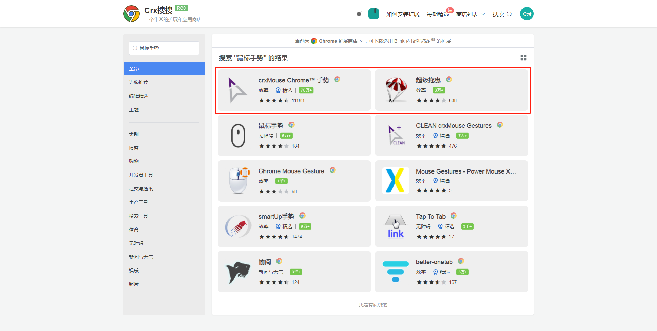
Task: Focus the 鼠标手势 search input field
Action: pos(164,48)
